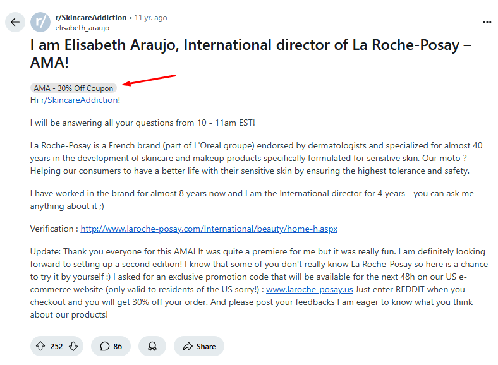Open the post options three-dot menu
Screen dimensions: 498x365
tap(487, 22)
